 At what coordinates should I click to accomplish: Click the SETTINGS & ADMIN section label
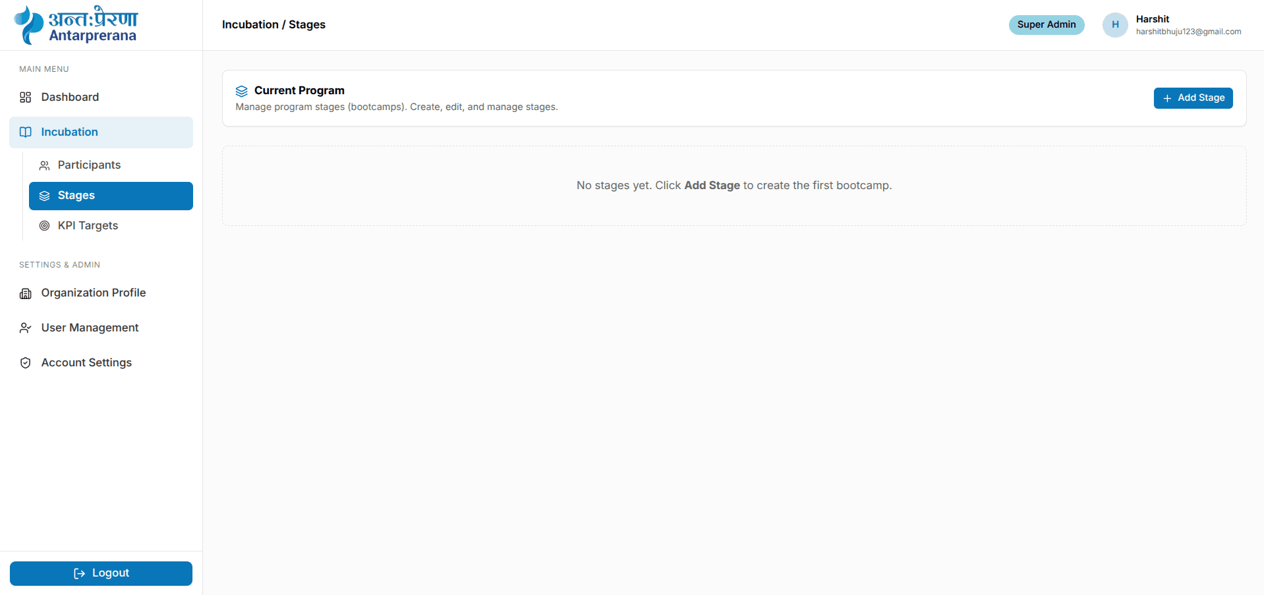click(x=60, y=265)
